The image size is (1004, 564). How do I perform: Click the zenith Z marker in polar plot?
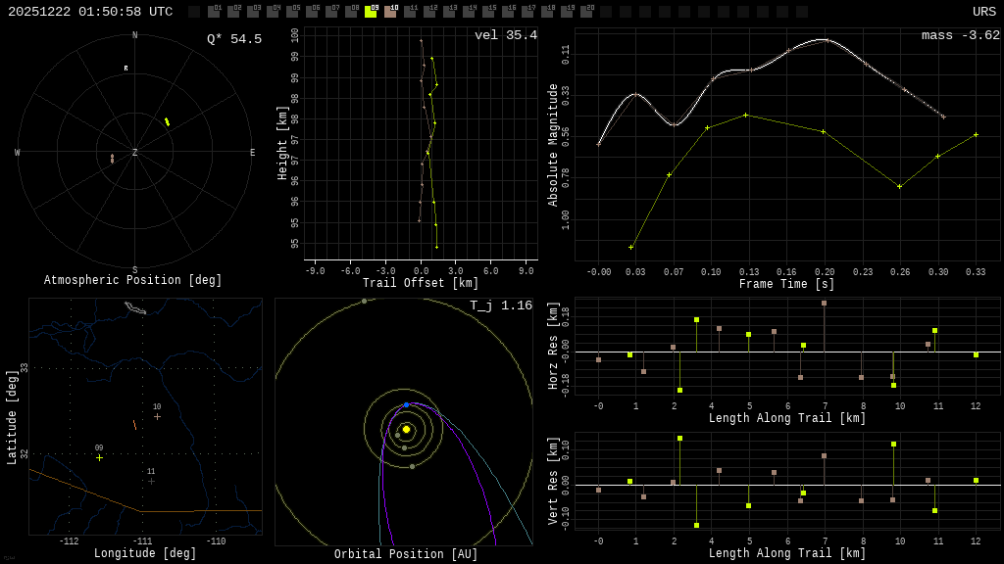click(135, 153)
